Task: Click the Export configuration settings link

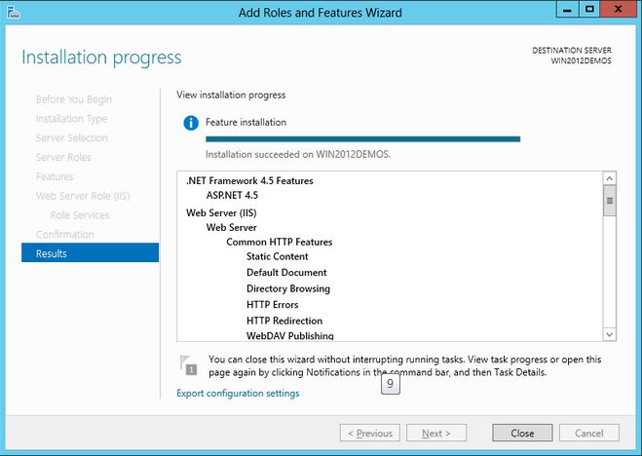Action: (238, 394)
